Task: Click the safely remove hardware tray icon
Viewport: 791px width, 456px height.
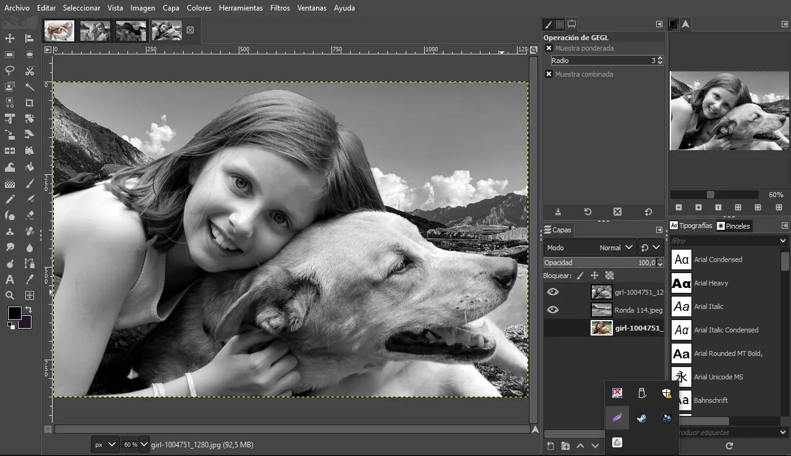Action: (x=642, y=393)
